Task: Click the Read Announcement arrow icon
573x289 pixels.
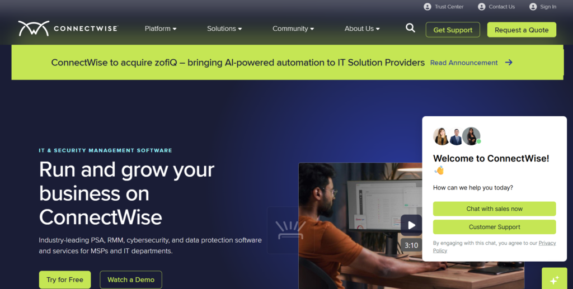Action: click(x=509, y=63)
